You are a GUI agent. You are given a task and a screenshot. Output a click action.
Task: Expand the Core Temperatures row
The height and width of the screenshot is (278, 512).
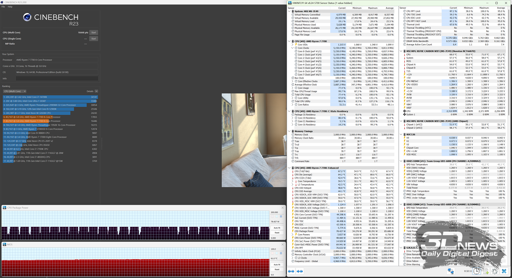point(292,181)
